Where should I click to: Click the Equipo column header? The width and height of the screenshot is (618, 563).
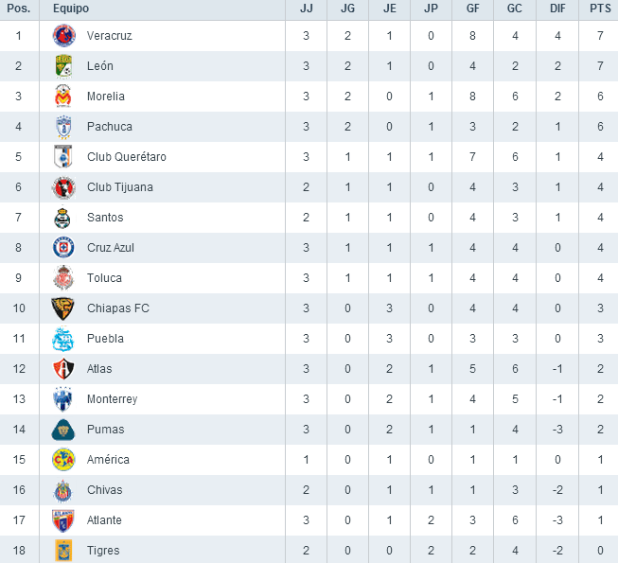pos(72,9)
